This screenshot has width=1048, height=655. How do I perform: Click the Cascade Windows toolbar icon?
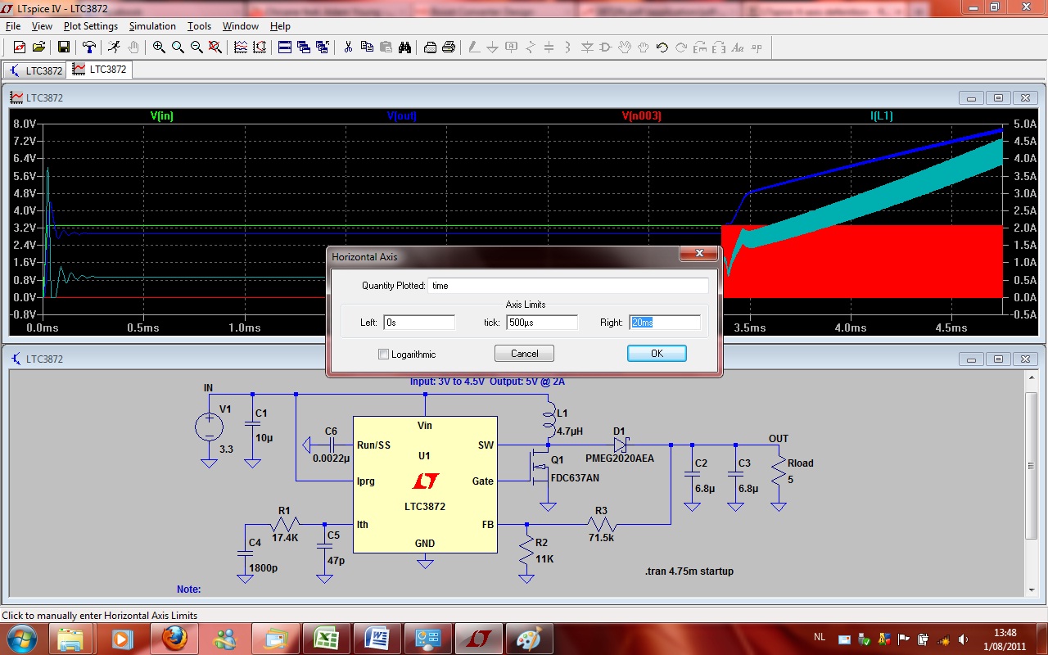coord(304,47)
